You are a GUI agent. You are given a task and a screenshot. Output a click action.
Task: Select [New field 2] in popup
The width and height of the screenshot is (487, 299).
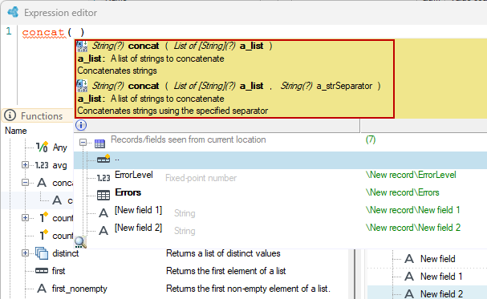(x=138, y=228)
